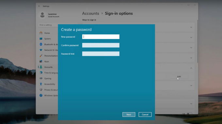This screenshot has width=222, height=124.
Task: Expand the first sign-in option chevron
Action: (191, 27)
